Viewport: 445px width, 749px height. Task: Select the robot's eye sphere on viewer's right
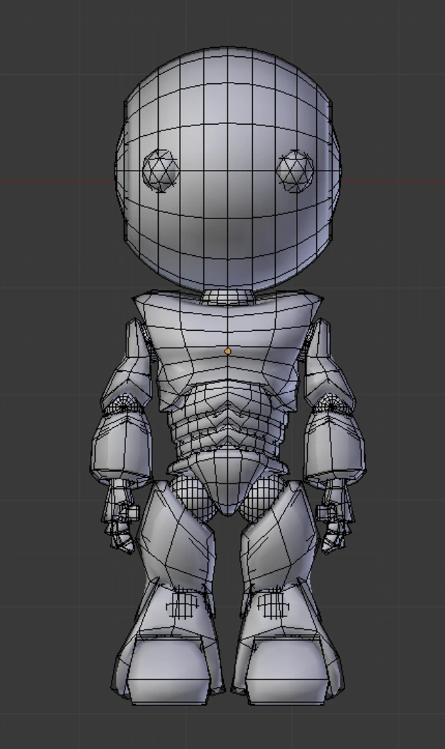point(295,171)
